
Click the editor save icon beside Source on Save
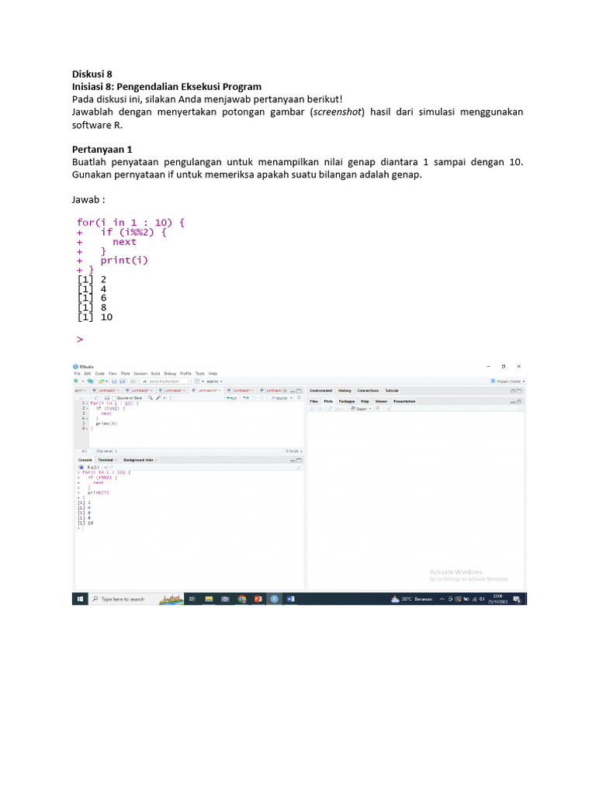click(107, 398)
